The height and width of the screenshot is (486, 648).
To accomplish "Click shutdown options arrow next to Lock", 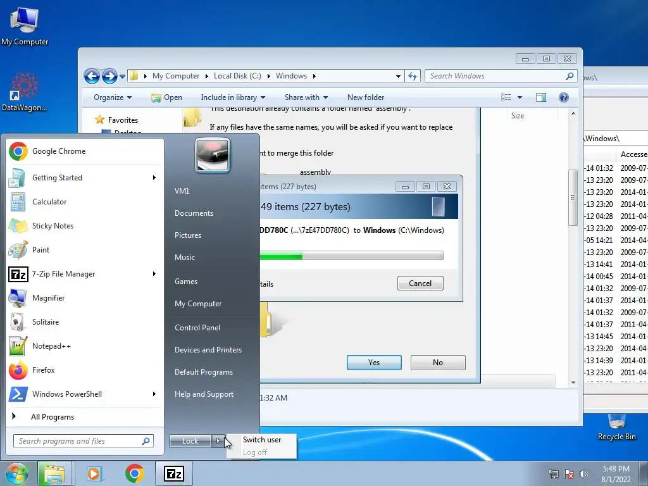I will click(218, 441).
